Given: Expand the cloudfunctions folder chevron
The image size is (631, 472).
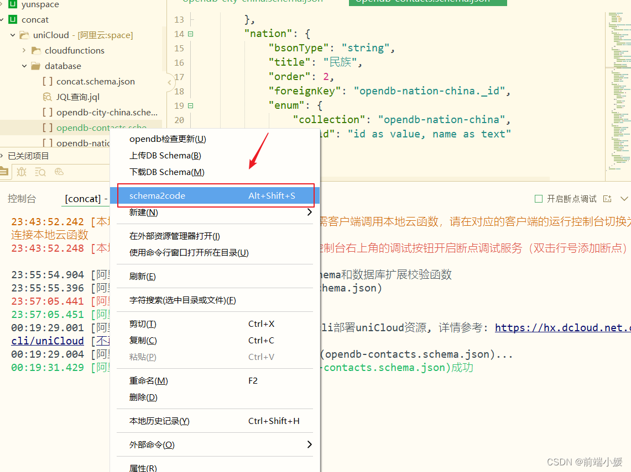Looking at the screenshot, I should tap(24, 50).
